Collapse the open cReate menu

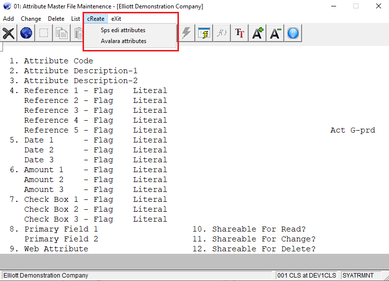pyautogui.click(x=95, y=18)
